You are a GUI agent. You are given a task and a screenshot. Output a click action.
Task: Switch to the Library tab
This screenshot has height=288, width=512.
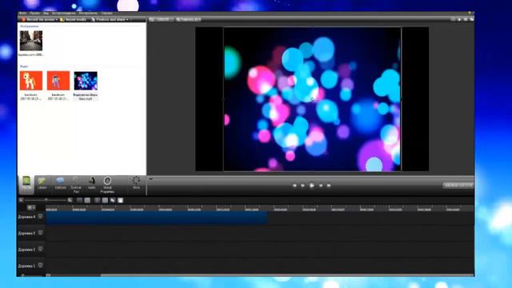pos(42,183)
